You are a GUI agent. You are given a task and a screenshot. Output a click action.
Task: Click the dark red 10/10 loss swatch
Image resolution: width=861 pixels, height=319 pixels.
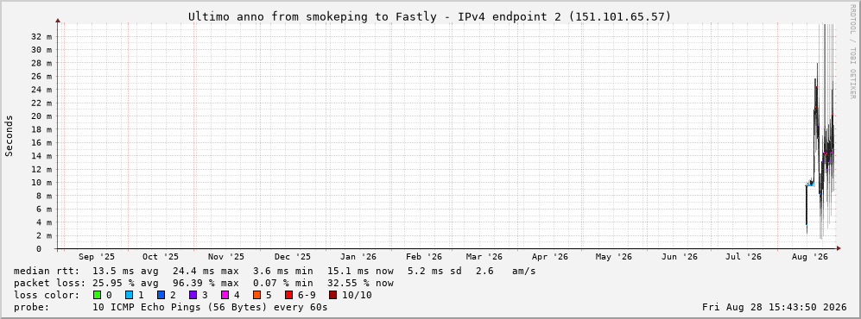333,295
